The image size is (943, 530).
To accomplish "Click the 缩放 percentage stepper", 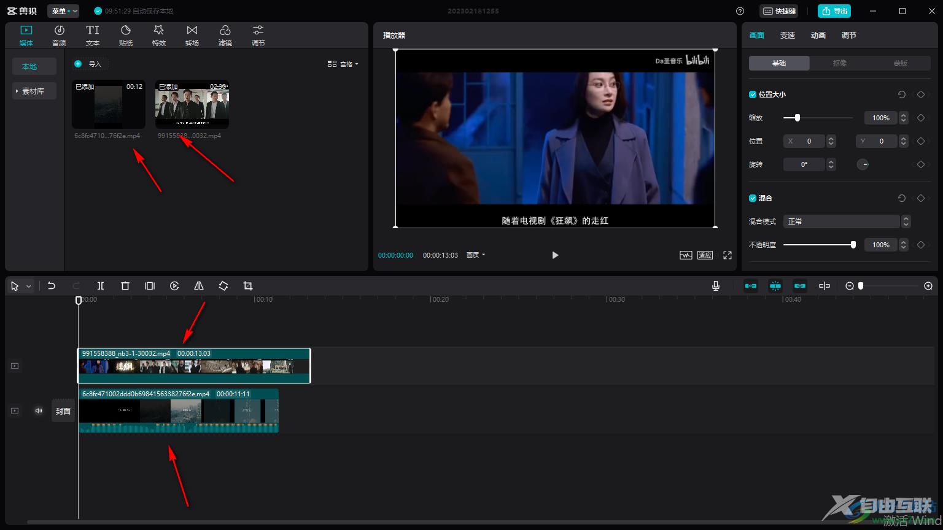I will [x=903, y=118].
